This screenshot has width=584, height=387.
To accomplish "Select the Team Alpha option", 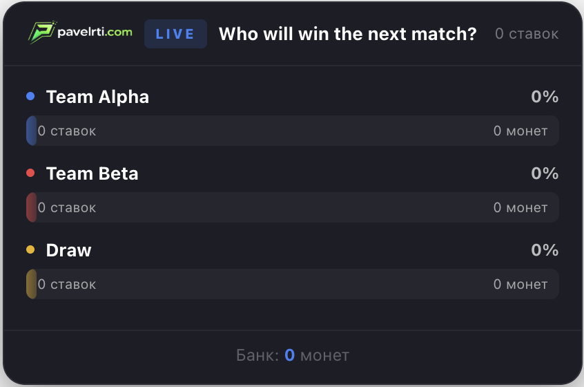I will 97,97.
